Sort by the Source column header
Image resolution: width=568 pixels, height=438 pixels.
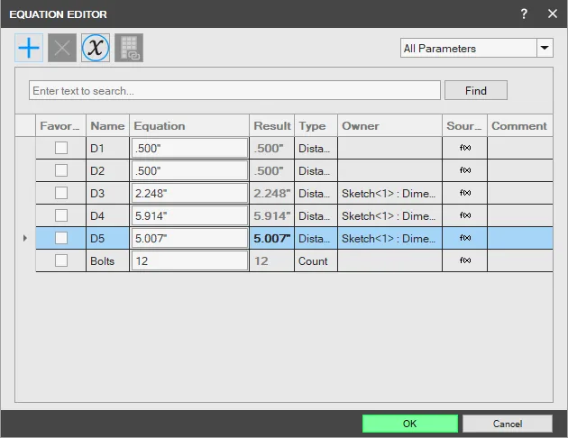tap(464, 125)
